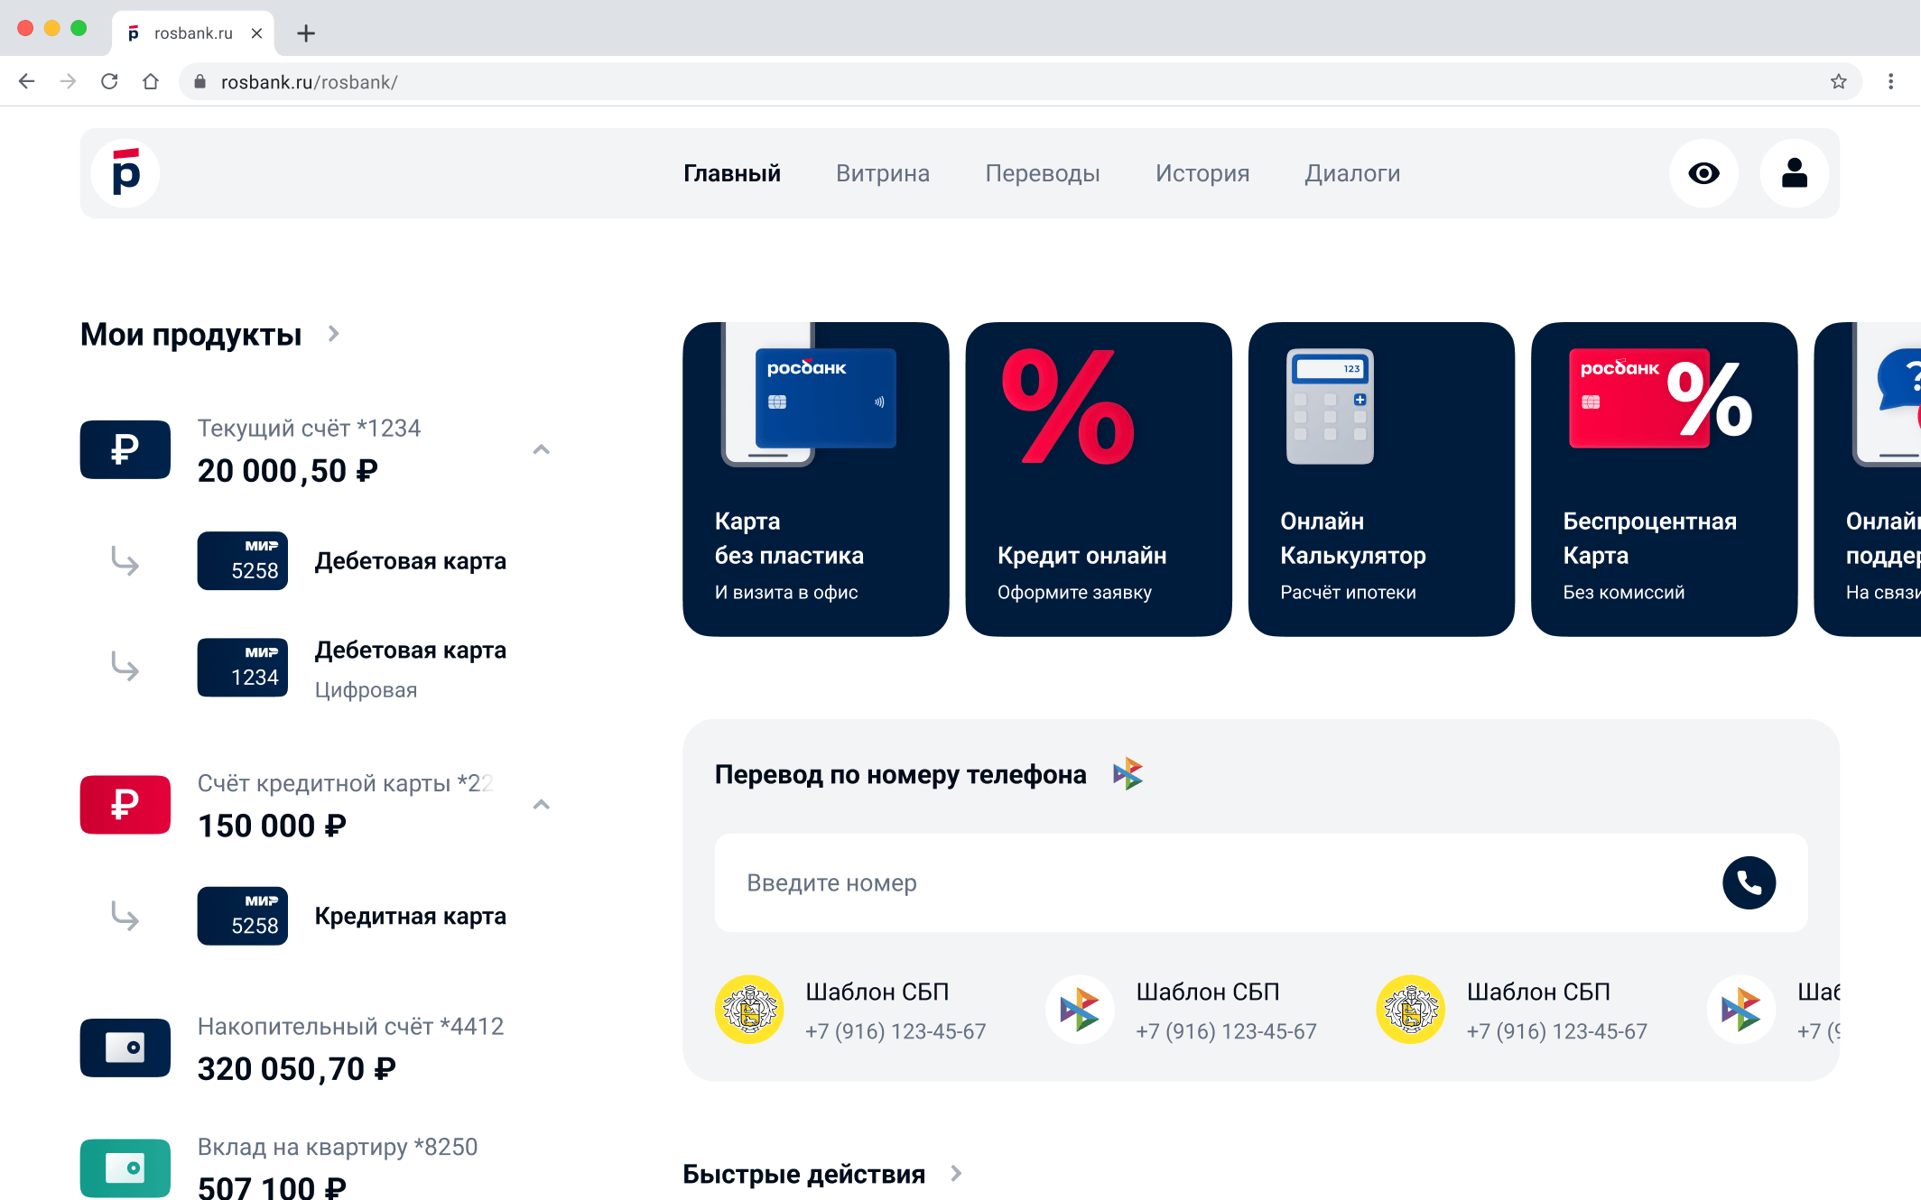Go to the Переводы tab
The width and height of the screenshot is (1921, 1200).
click(x=1042, y=173)
